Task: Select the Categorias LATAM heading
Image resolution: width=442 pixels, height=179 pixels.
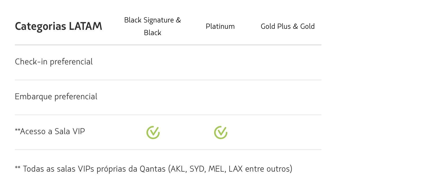Action: (58, 26)
